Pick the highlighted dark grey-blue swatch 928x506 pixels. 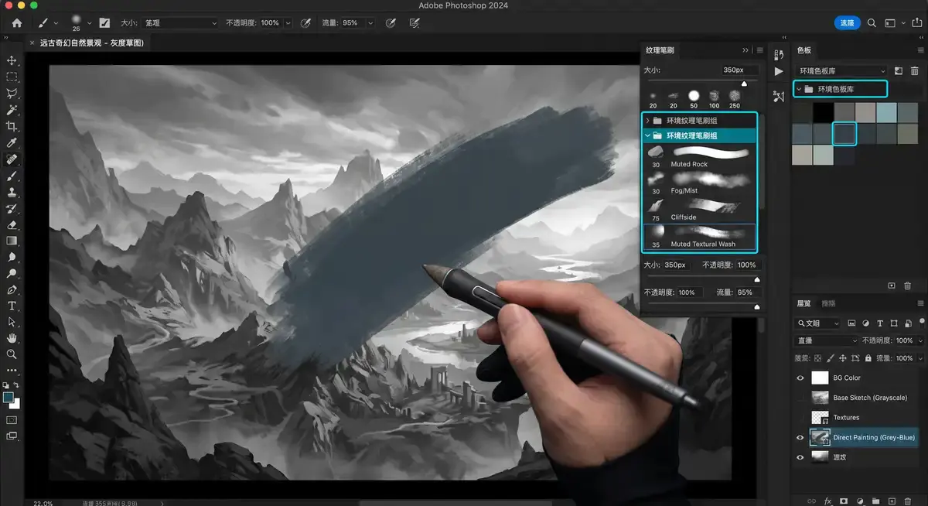click(844, 134)
